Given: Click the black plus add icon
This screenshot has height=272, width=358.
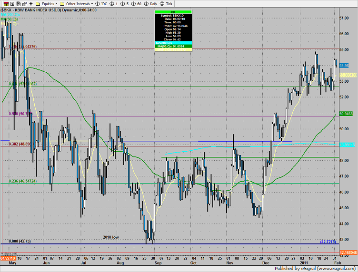Looking at the screenshot, I should click(31, 4).
